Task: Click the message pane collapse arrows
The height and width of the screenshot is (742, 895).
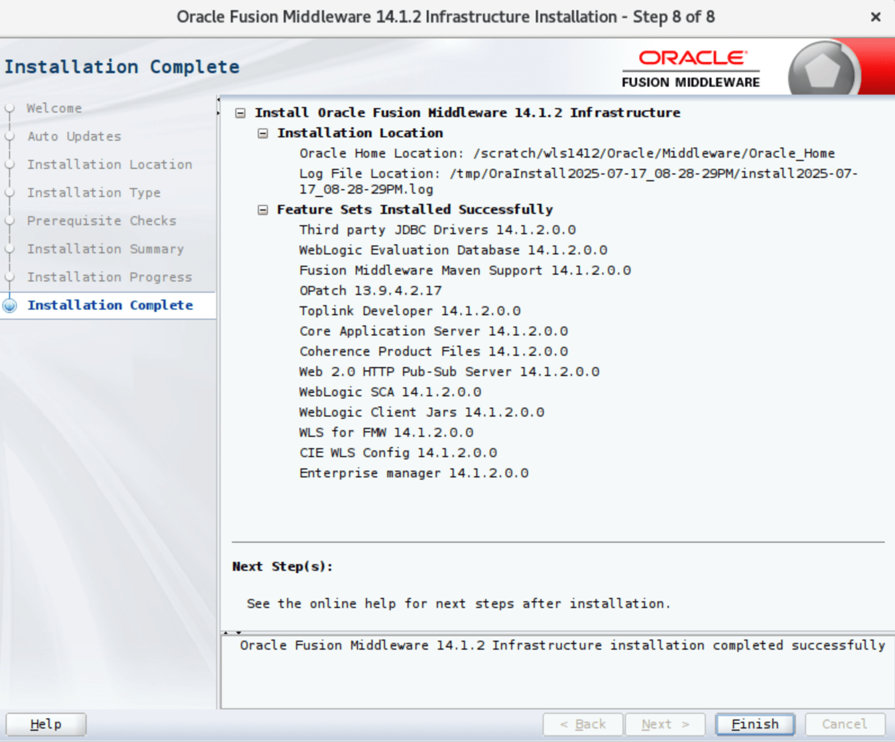Action: coord(232,633)
